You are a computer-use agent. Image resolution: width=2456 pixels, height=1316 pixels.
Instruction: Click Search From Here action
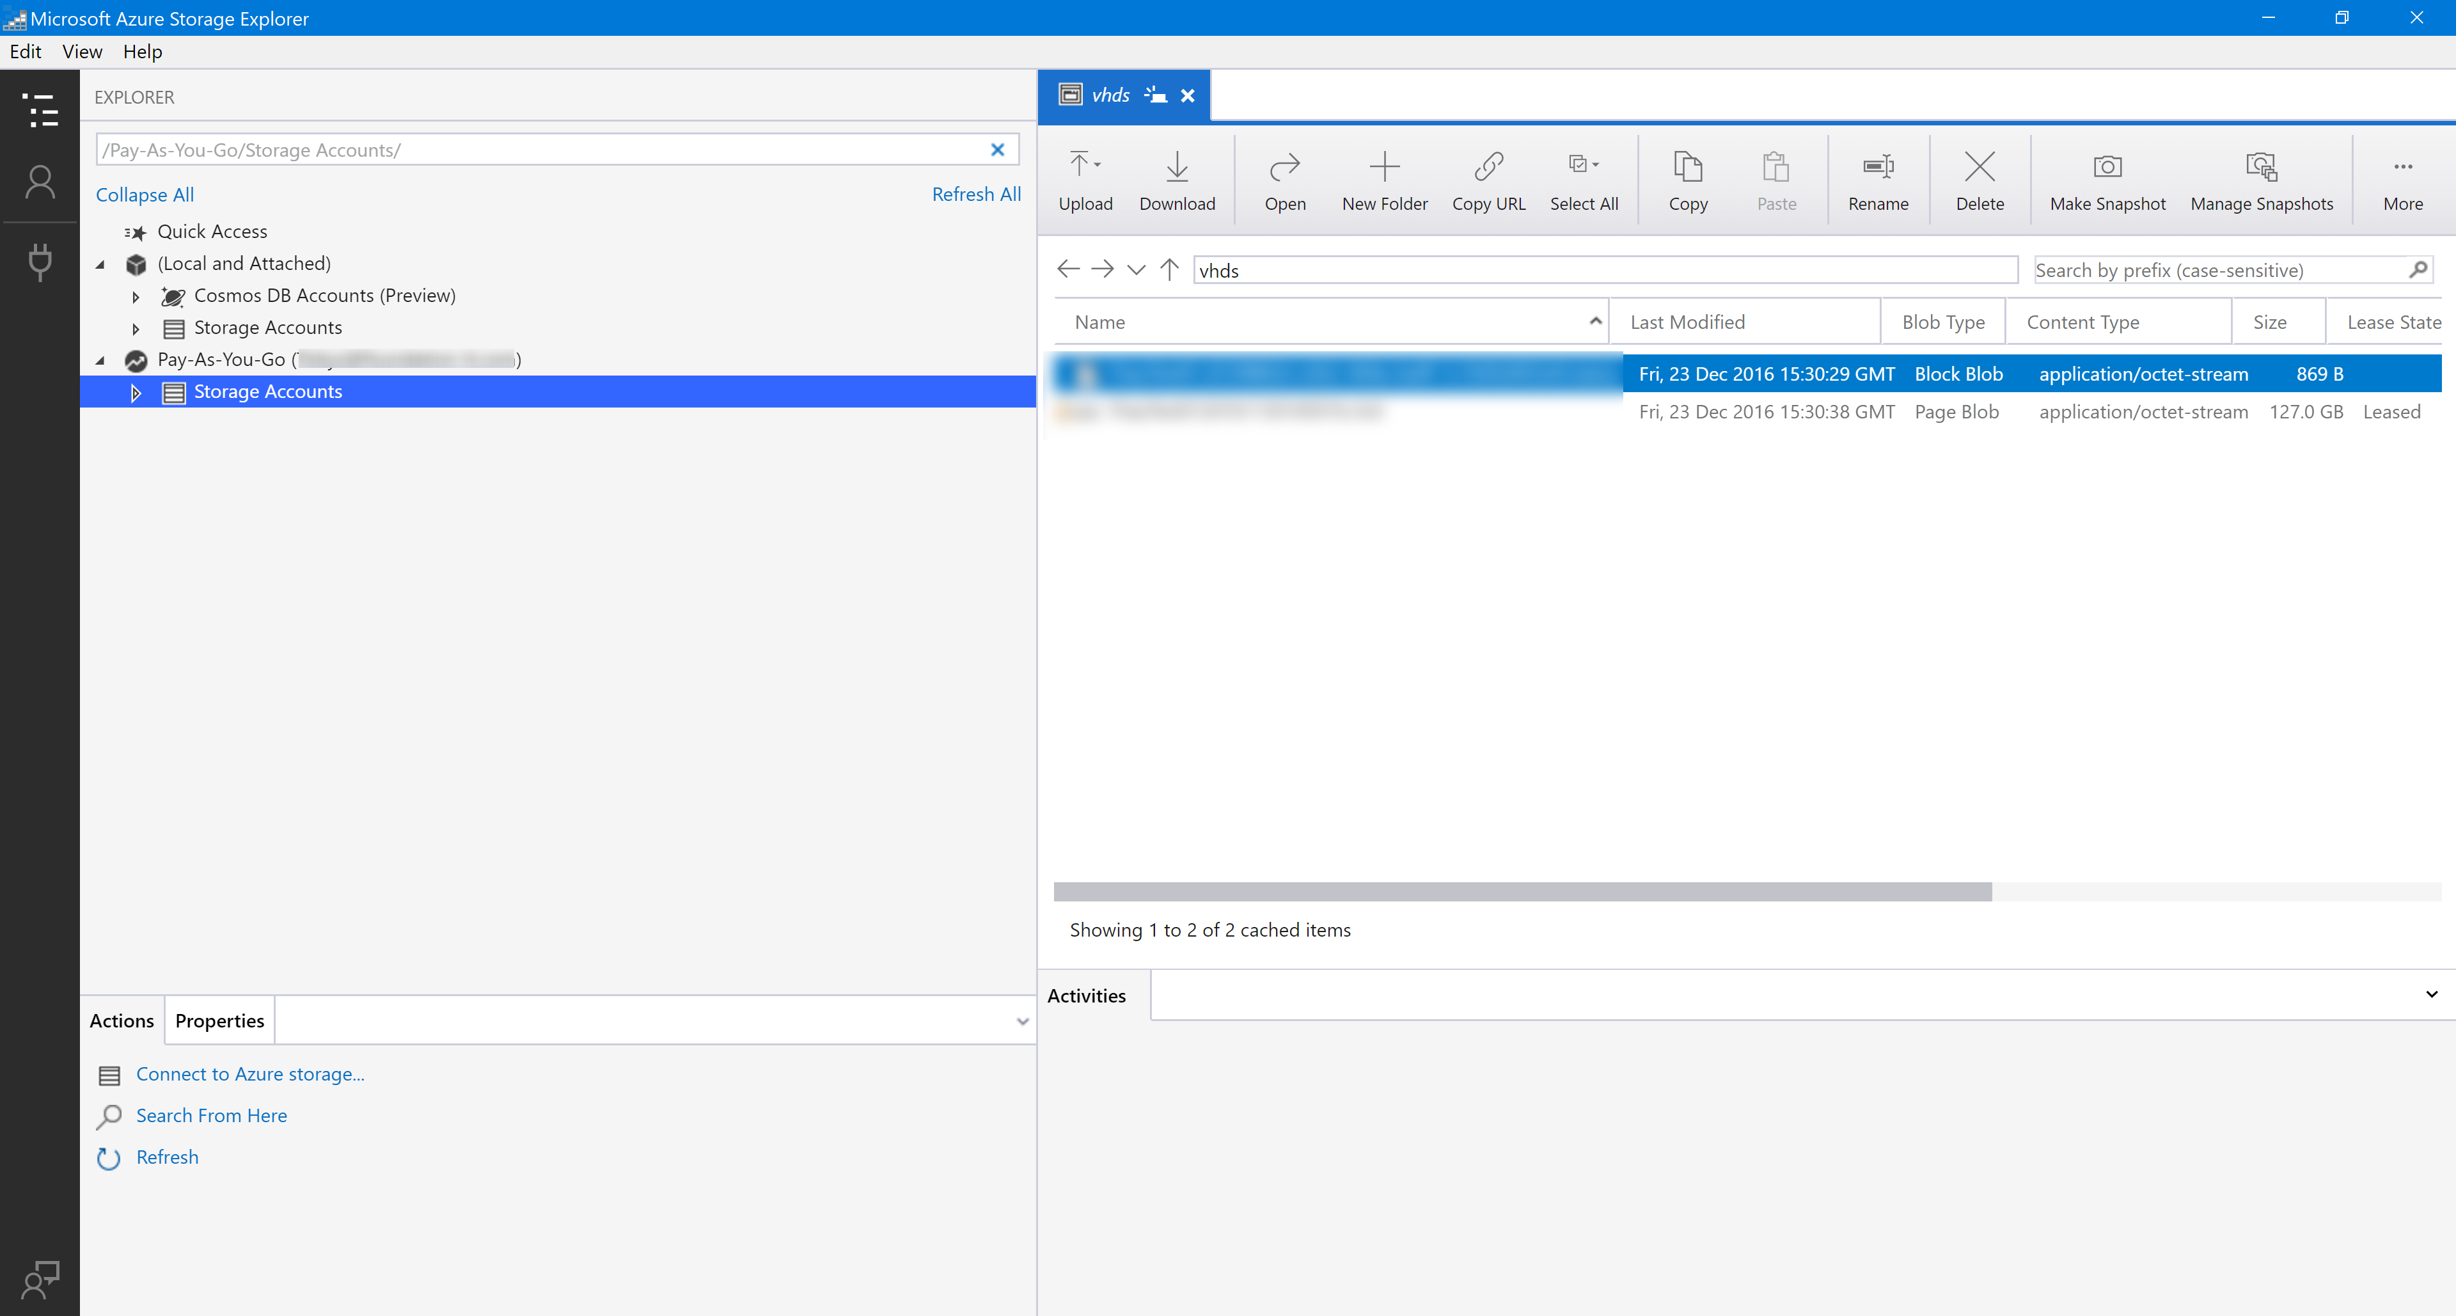(212, 1116)
